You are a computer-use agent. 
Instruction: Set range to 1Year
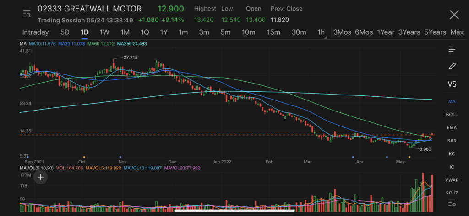click(386, 32)
